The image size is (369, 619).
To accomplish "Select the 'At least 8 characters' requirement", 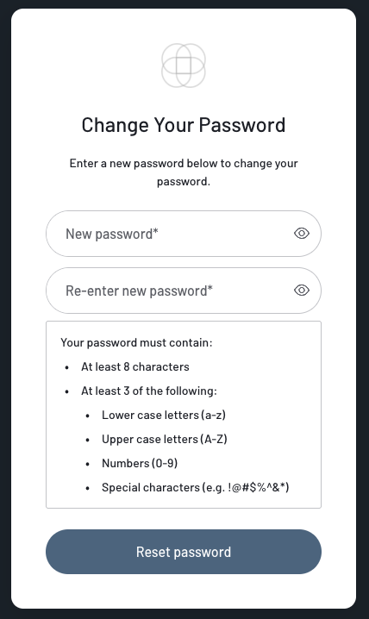I will pos(135,366).
